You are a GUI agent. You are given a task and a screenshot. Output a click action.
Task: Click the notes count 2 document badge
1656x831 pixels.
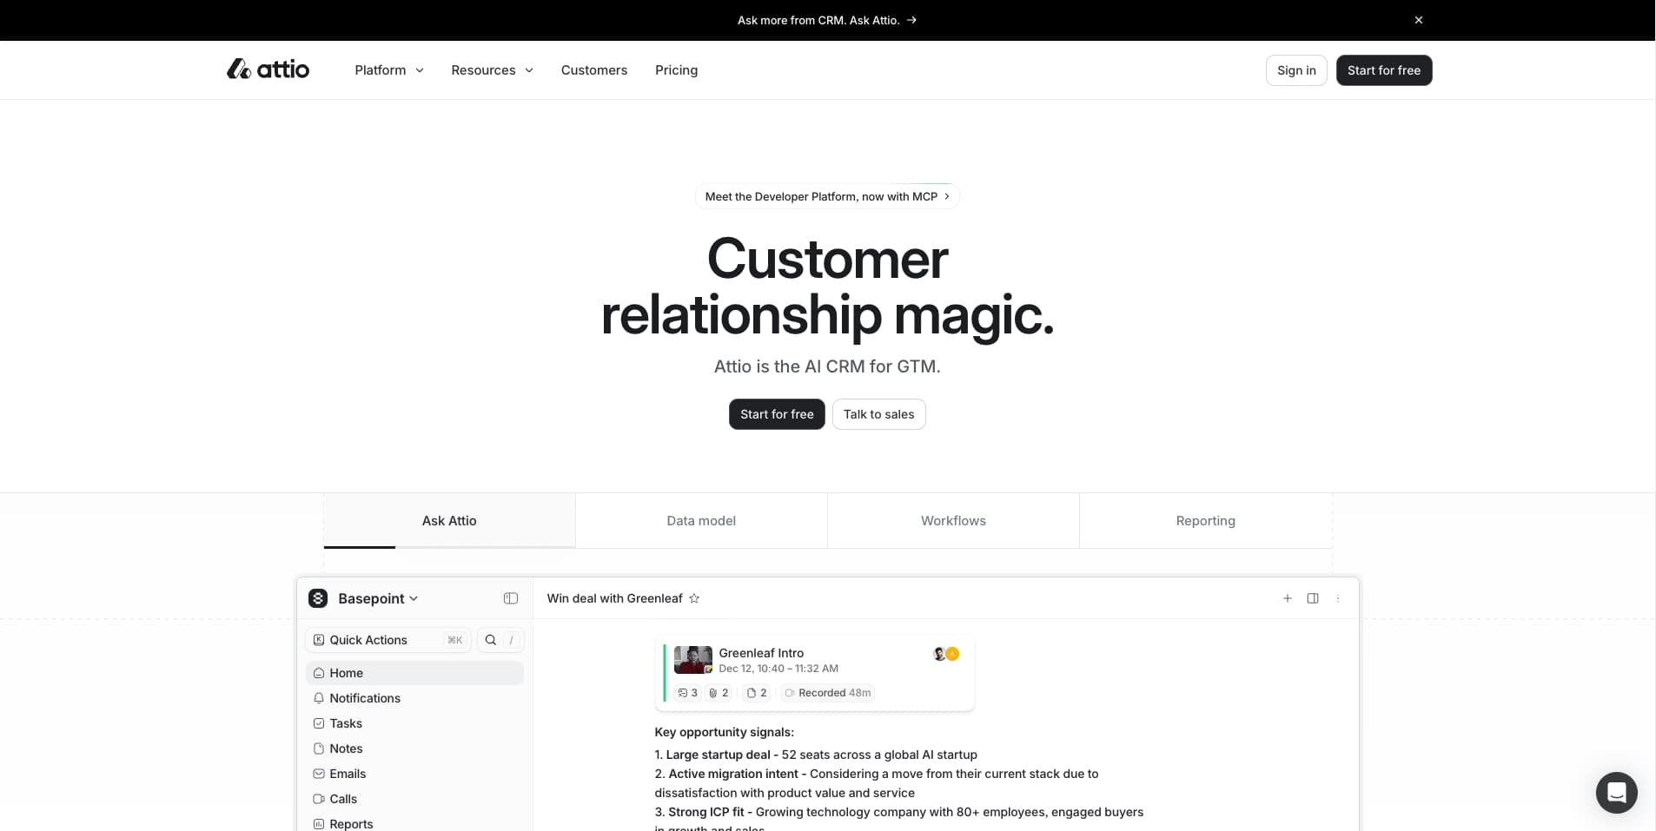tap(757, 693)
